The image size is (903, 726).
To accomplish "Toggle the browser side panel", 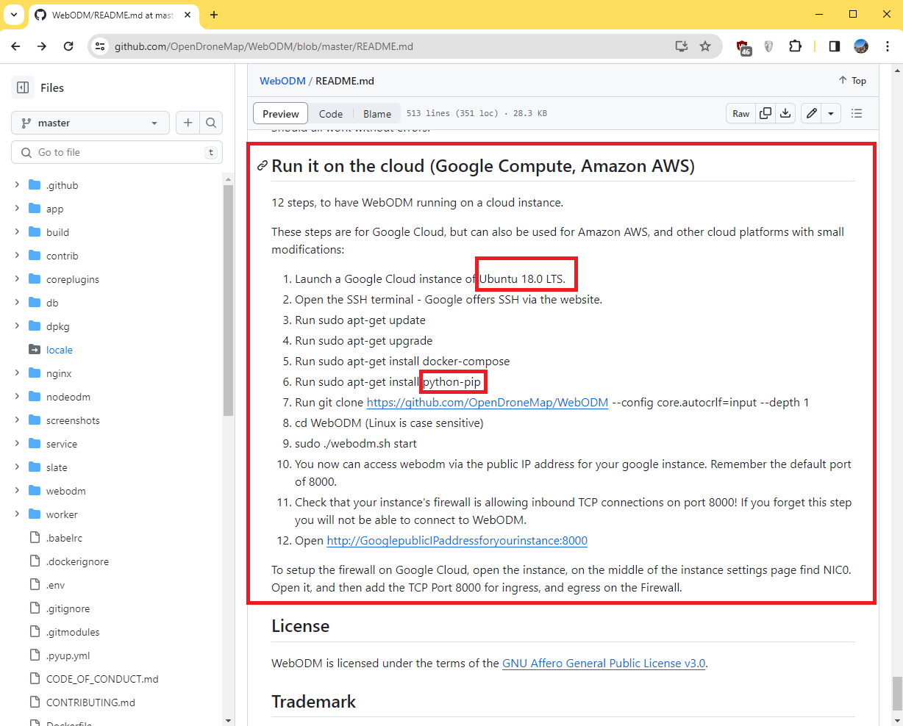I will pyautogui.click(x=834, y=46).
